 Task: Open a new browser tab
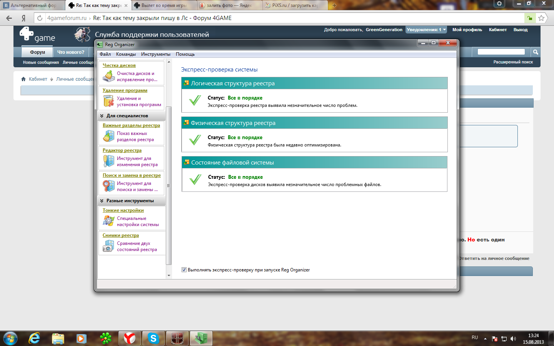(334, 5)
